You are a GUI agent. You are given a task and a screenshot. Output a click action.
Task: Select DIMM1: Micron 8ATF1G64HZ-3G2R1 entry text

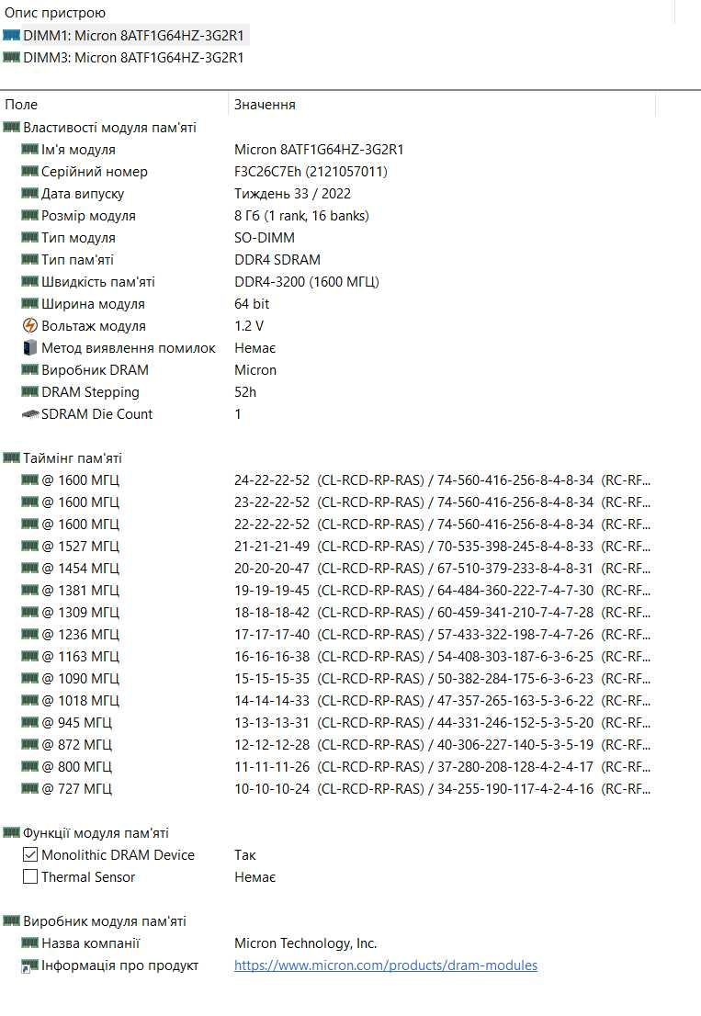(133, 35)
